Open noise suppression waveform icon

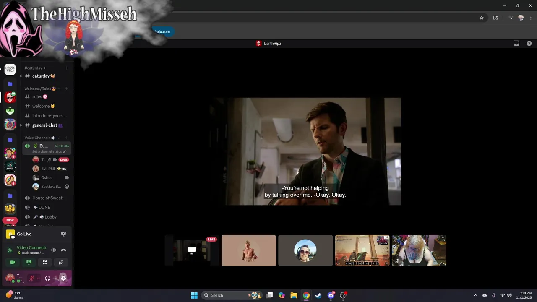pyautogui.click(x=53, y=250)
